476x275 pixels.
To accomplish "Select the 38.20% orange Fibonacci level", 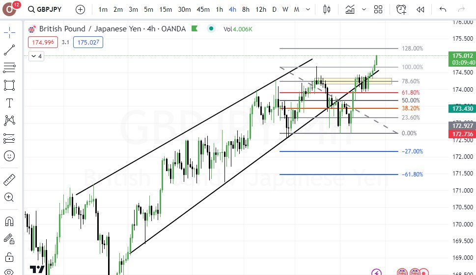I will pyautogui.click(x=339, y=108).
